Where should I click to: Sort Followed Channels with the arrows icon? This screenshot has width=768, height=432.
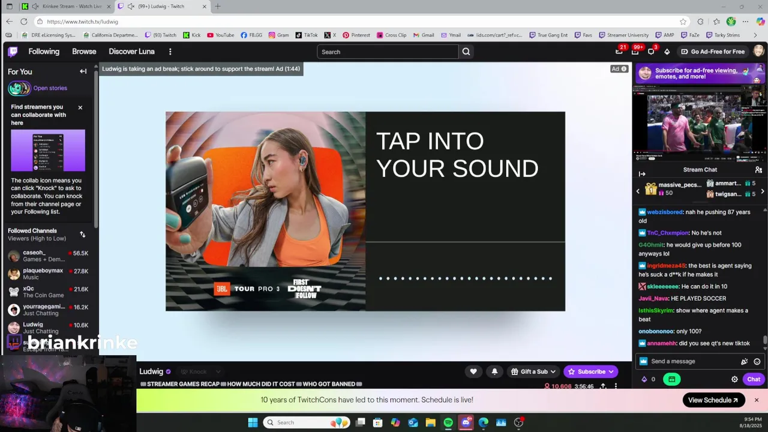(83, 235)
